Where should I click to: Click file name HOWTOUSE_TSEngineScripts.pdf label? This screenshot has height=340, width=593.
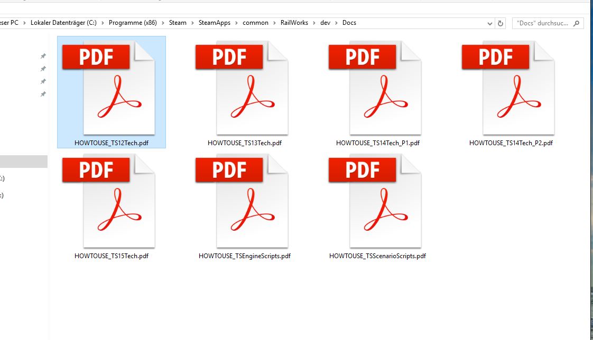(x=245, y=256)
